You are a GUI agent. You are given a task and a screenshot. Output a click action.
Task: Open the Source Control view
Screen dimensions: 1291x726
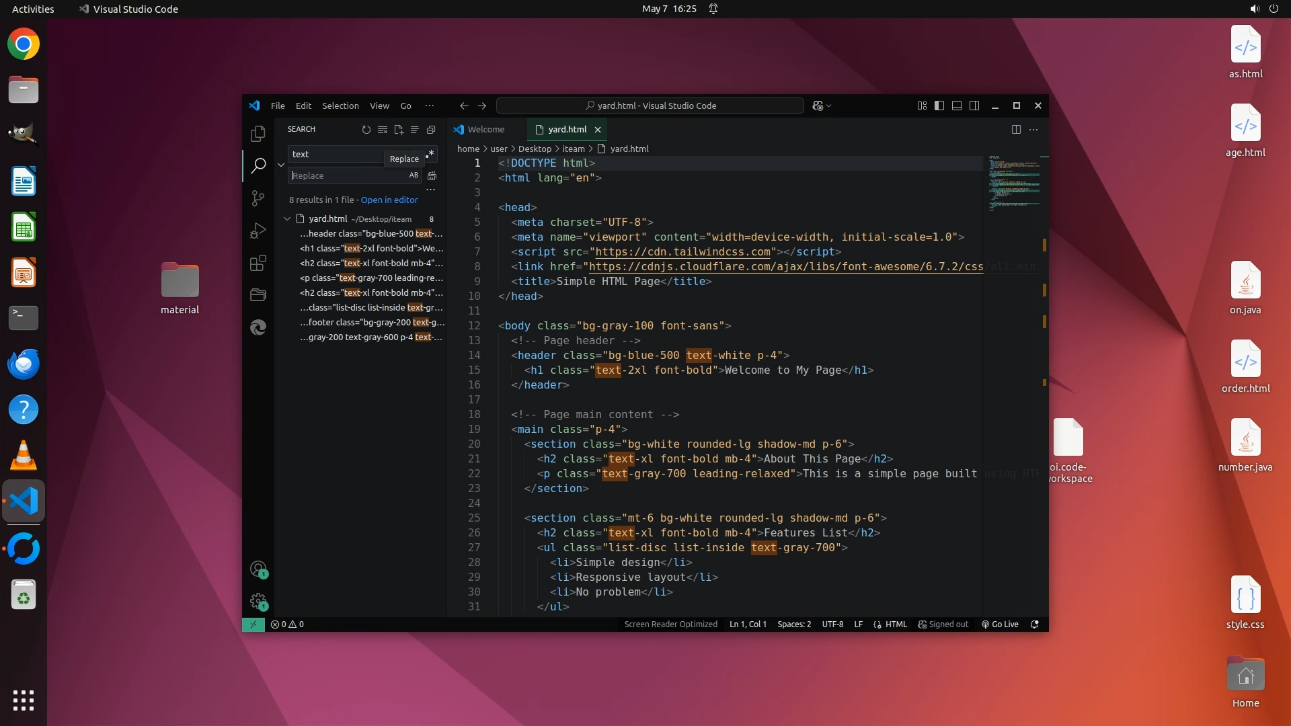[258, 198]
